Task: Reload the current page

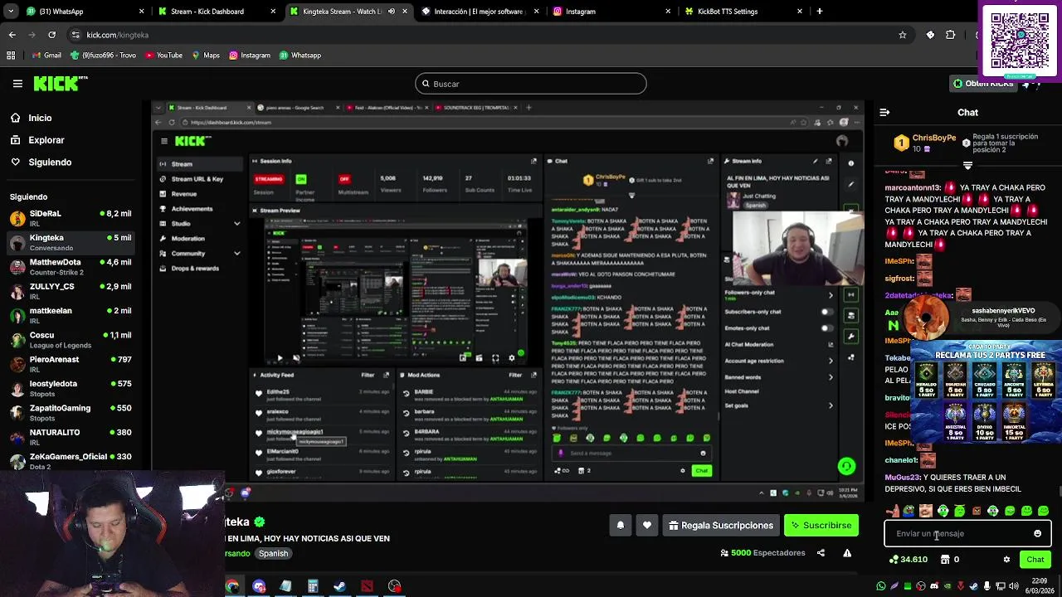Action: coord(51,35)
